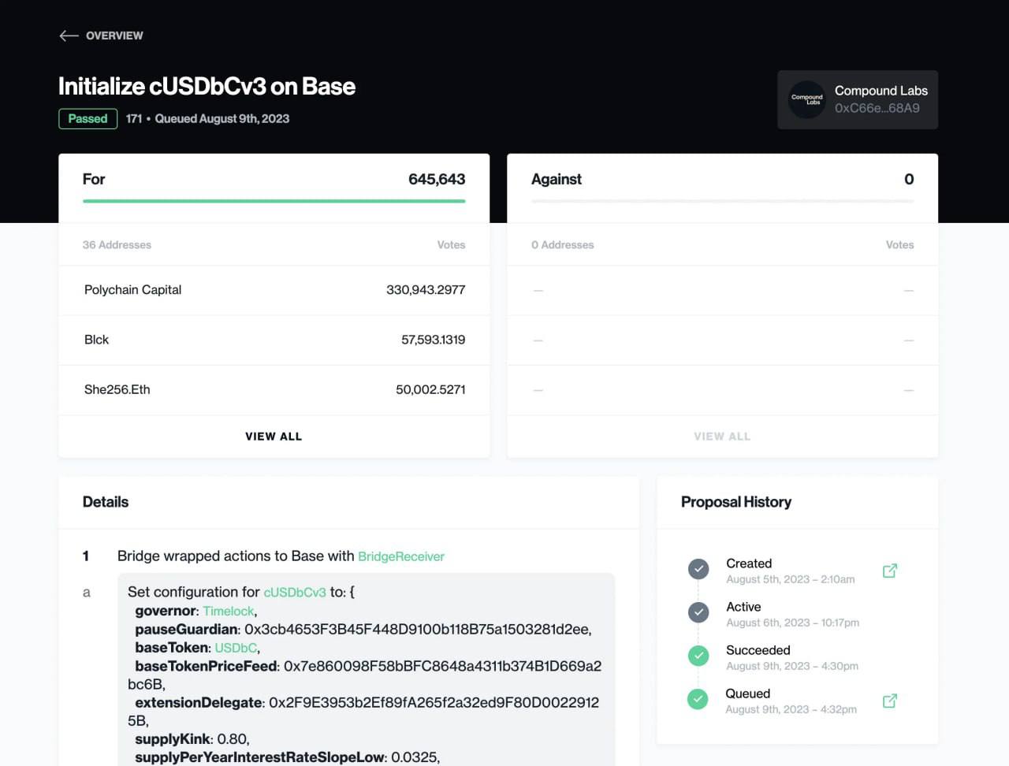The height and width of the screenshot is (766, 1009).
Task: Click the Against votes progress bar
Action: (x=722, y=201)
